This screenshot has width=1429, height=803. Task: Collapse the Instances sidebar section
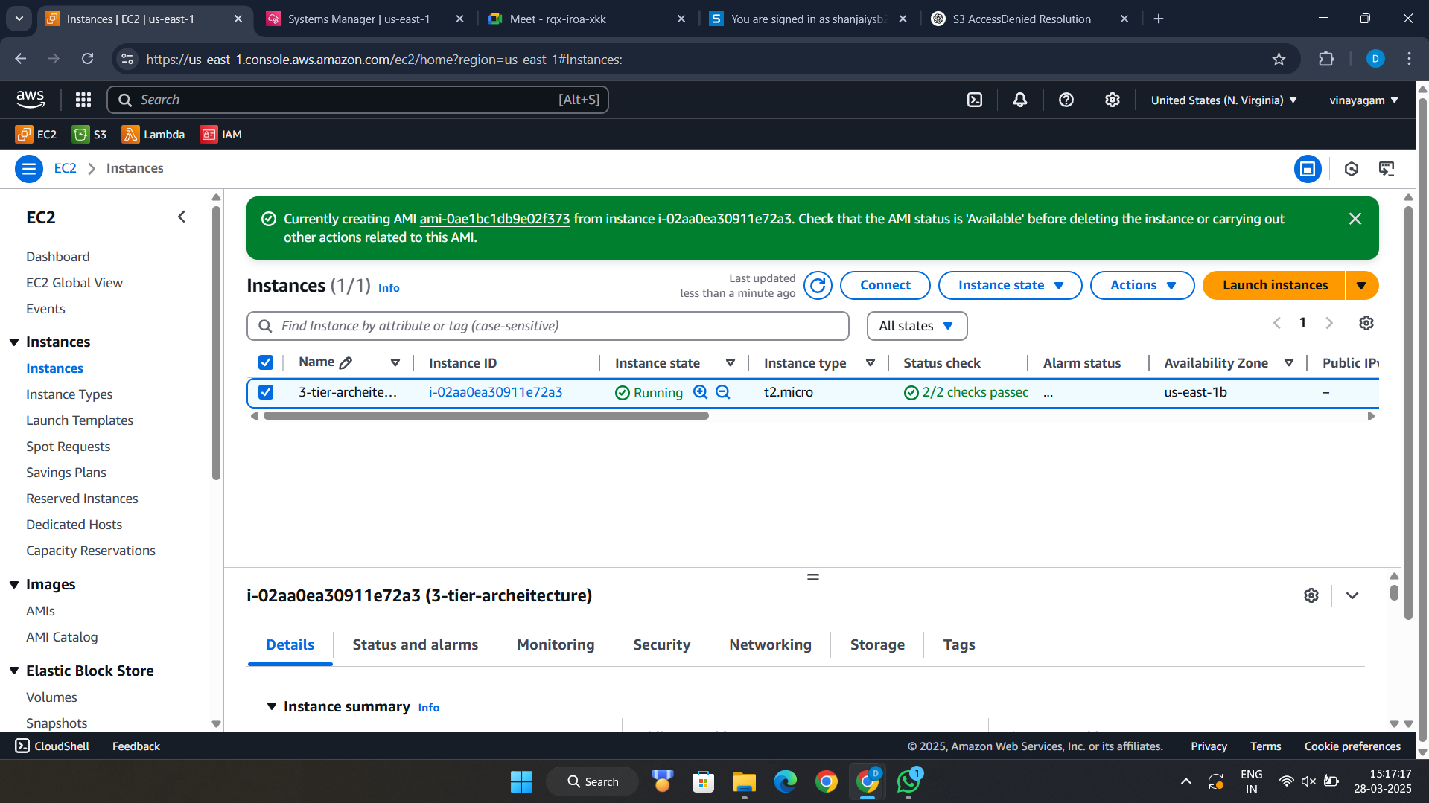tap(14, 342)
